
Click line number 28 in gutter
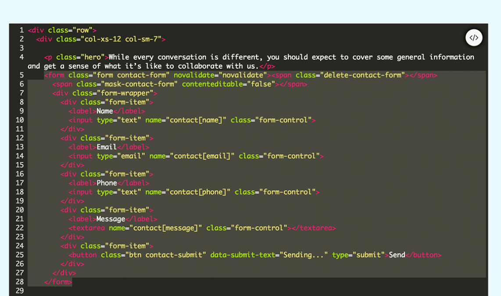[20, 282]
